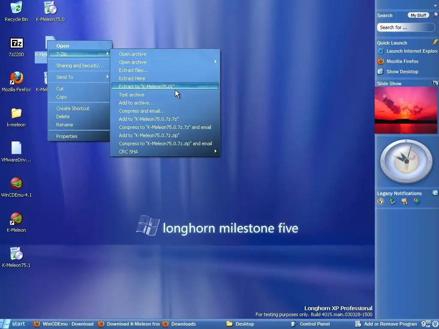Click the sunset Slide Show thumbnail

point(406,110)
